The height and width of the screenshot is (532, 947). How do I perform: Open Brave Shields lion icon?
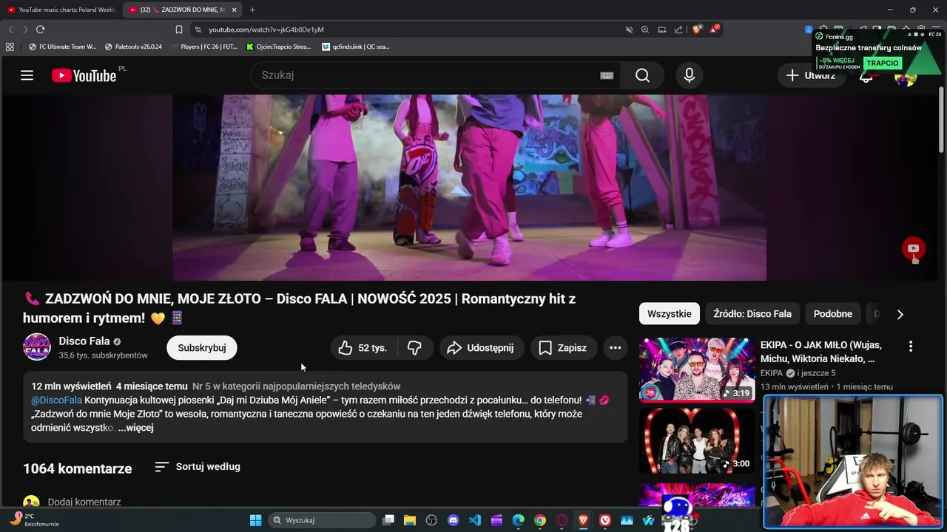click(x=697, y=30)
